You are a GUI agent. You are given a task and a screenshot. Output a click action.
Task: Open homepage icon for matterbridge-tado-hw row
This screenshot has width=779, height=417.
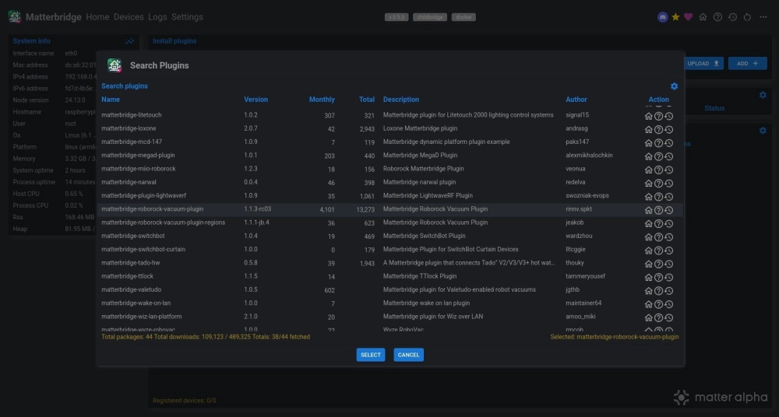(x=648, y=264)
